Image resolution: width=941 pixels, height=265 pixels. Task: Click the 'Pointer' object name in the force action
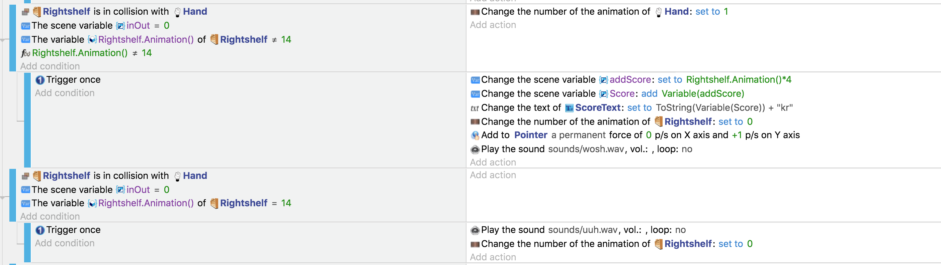click(530, 135)
